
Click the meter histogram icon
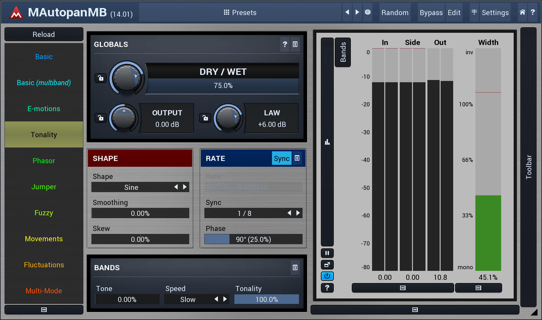point(327,142)
